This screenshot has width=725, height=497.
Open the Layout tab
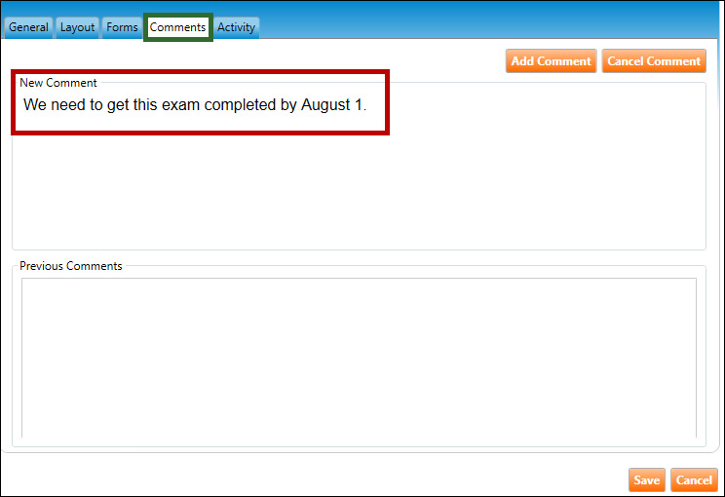78,27
